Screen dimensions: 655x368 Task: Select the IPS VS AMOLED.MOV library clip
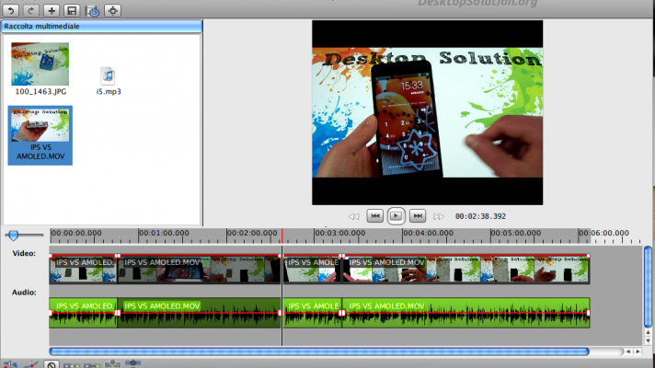point(40,135)
